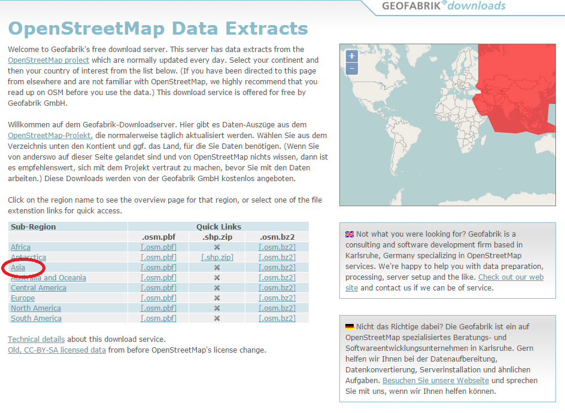Open the Australia and Oceania page
The width and height of the screenshot is (565, 413).
point(48,277)
